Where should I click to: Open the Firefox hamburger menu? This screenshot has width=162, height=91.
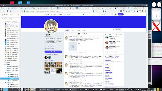pyautogui.click(x=146, y=11)
